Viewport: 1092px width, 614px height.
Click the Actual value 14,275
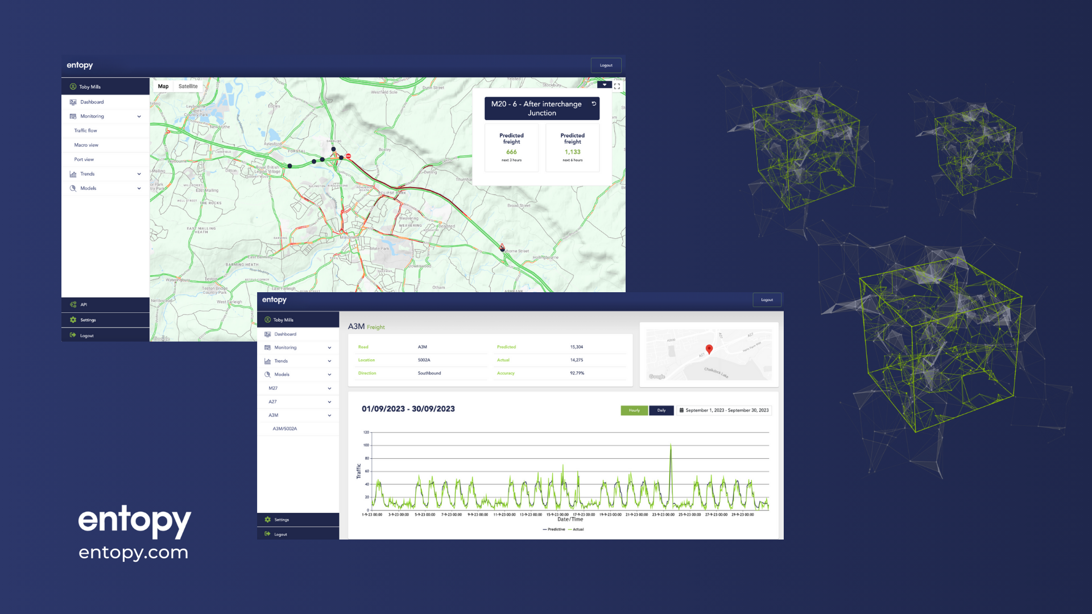pos(577,360)
